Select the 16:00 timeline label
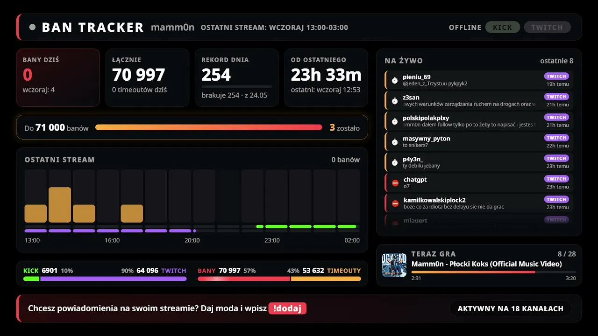598x336 pixels. pos(112,240)
